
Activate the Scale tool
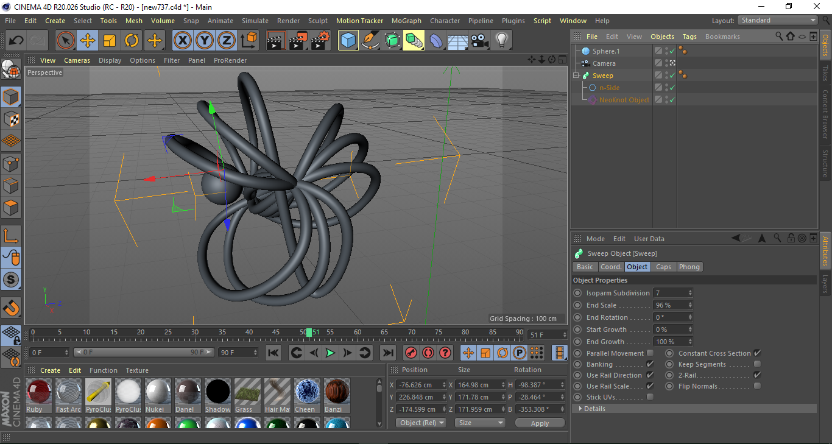(110, 41)
